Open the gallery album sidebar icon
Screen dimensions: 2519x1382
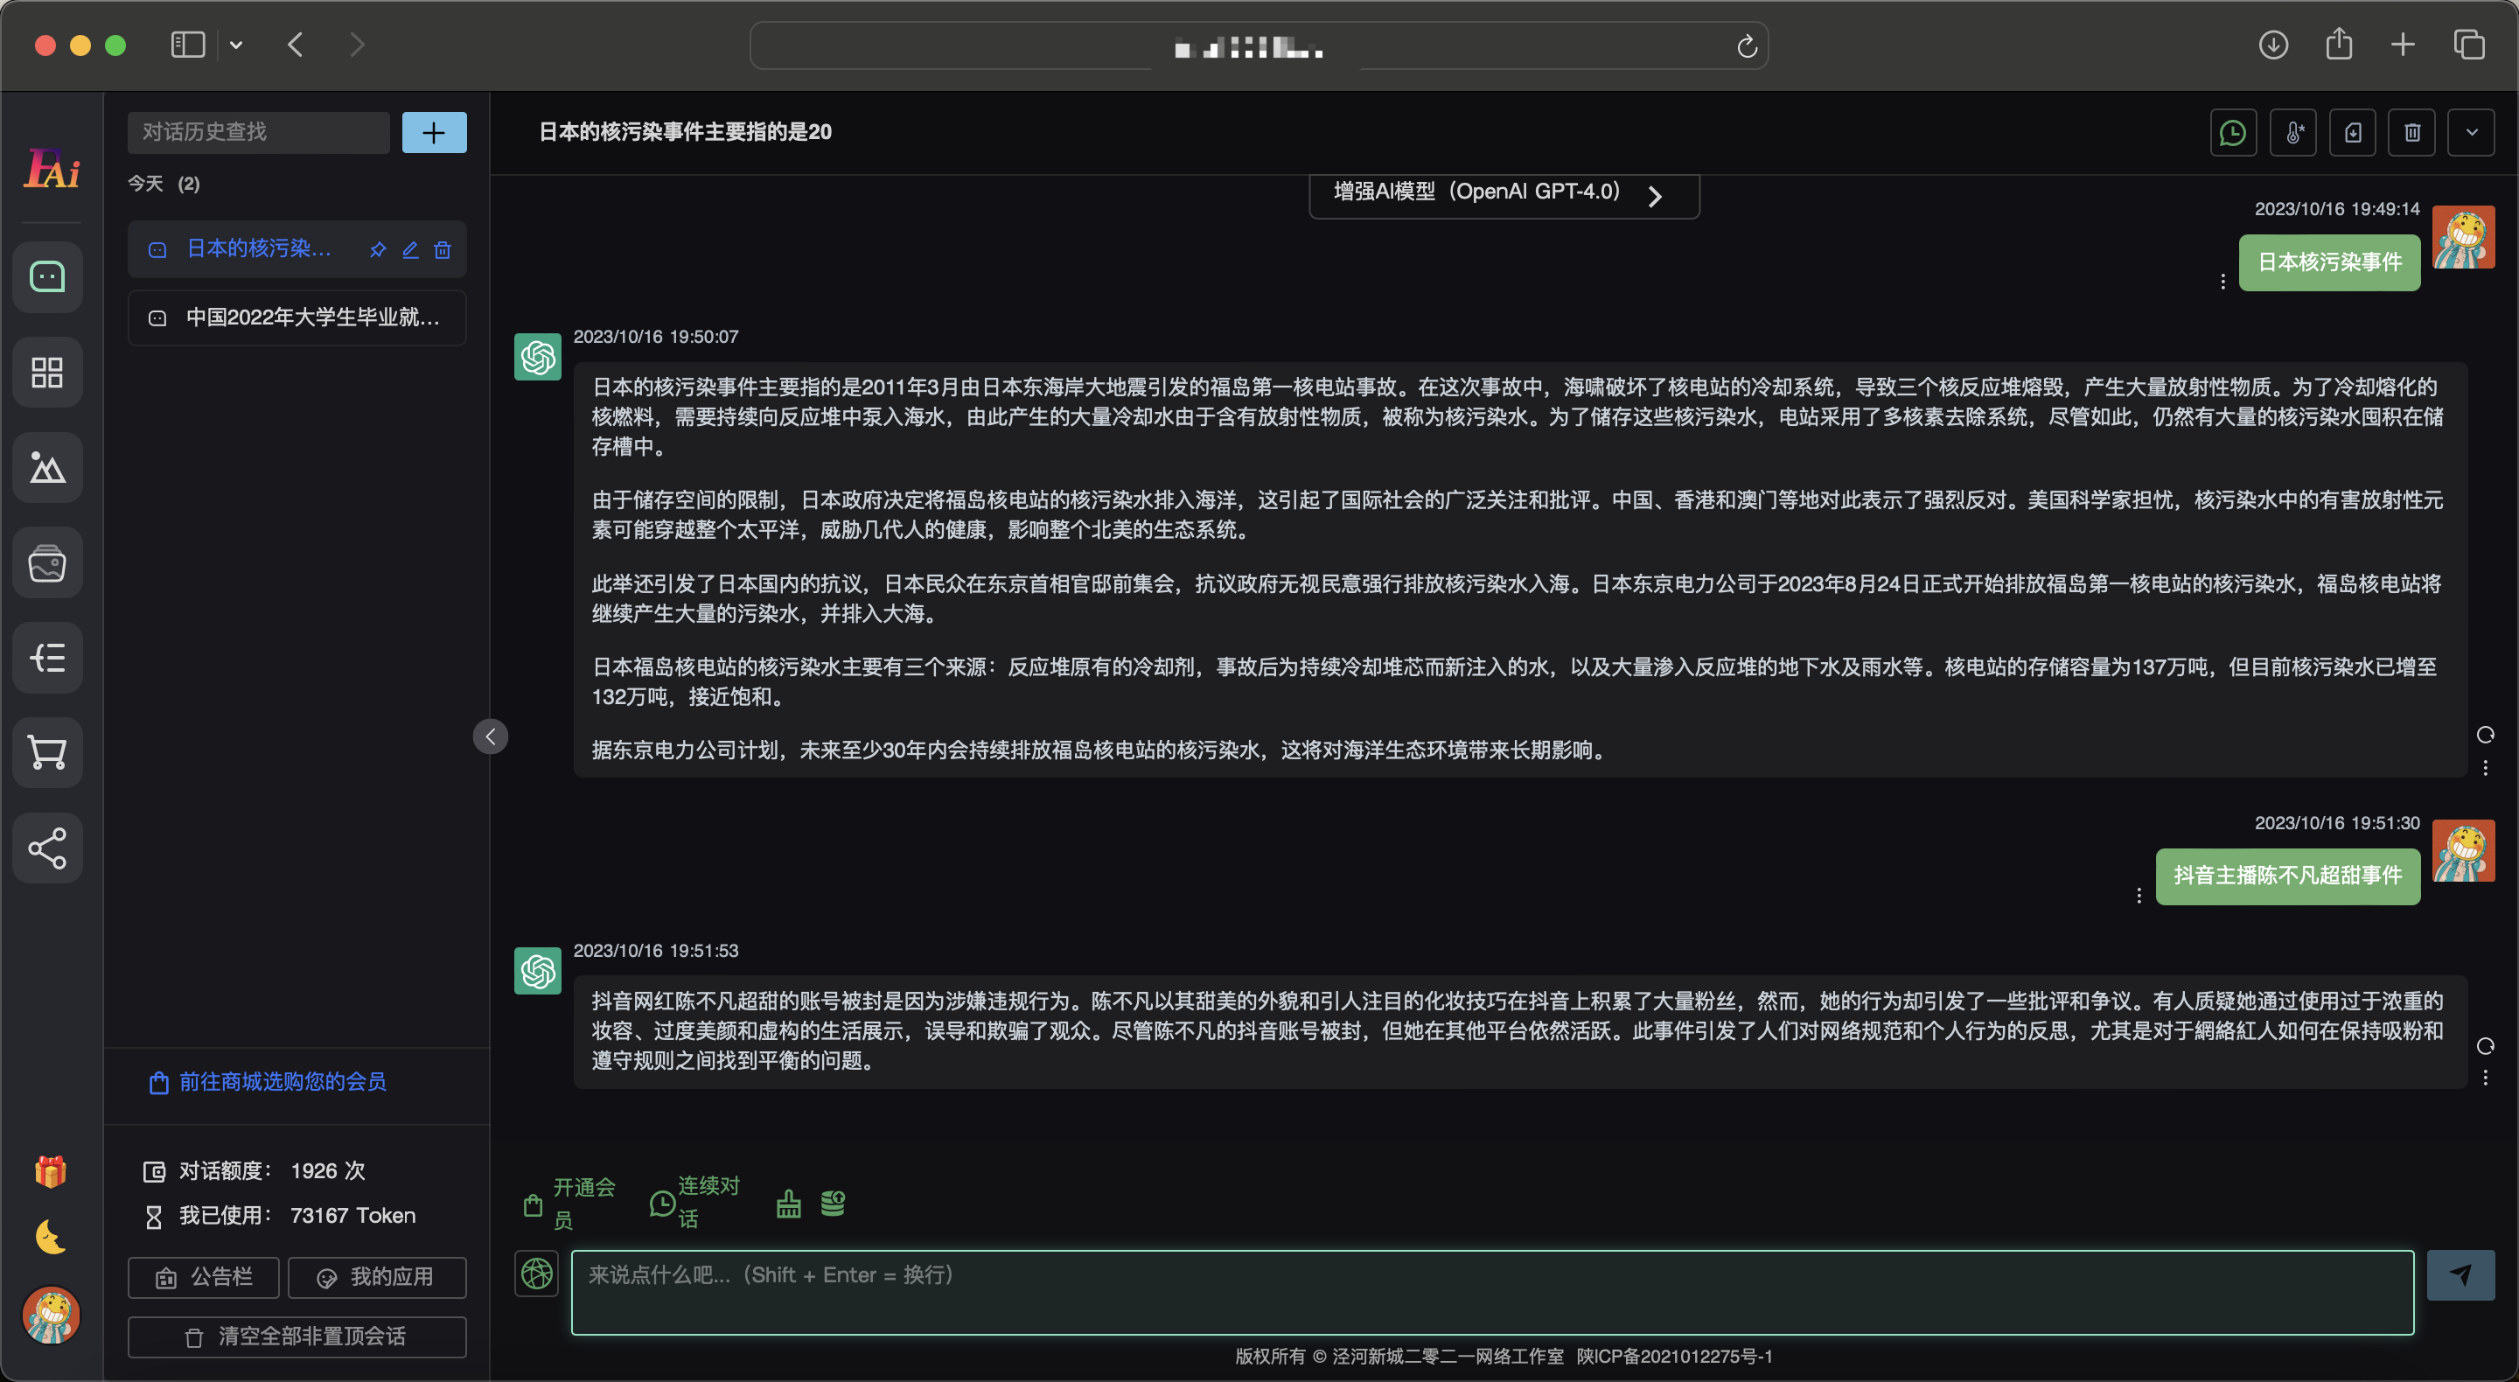coord(47,563)
